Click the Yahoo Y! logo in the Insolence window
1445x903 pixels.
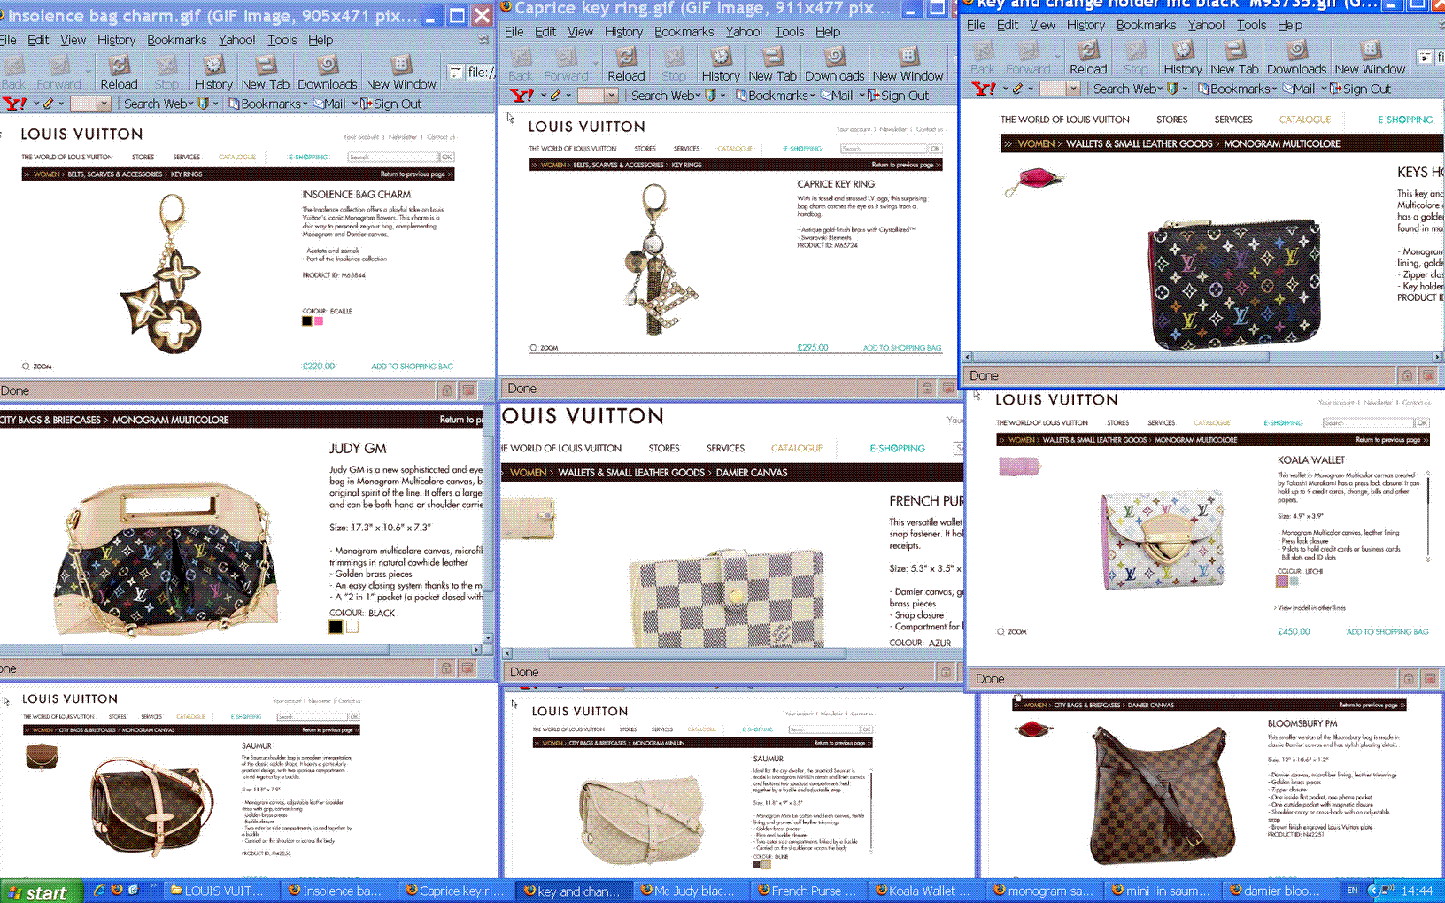tap(14, 104)
